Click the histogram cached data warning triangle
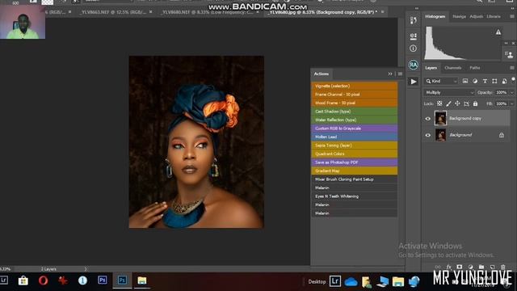The height and width of the screenshot is (291, 517). coord(498,32)
